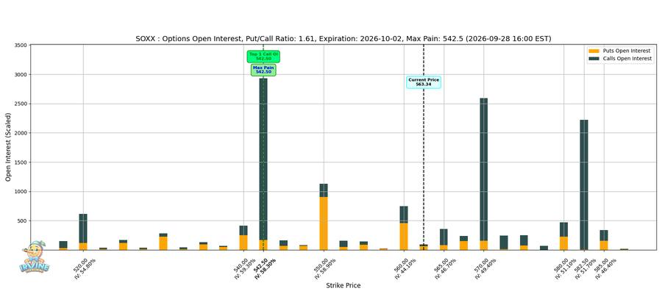Click the tall calls bar at strike 582.50
This screenshot has height=294, width=662.
(584, 184)
